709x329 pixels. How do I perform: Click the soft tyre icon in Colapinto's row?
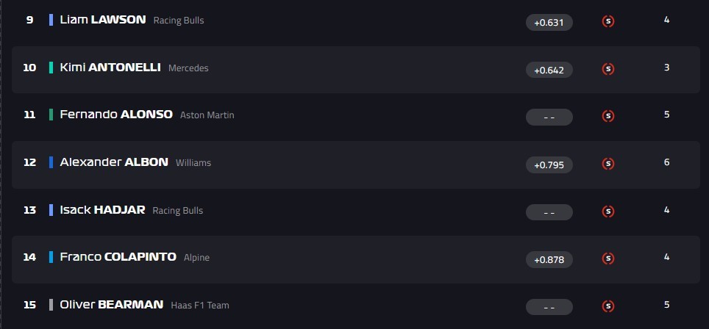(x=608, y=258)
